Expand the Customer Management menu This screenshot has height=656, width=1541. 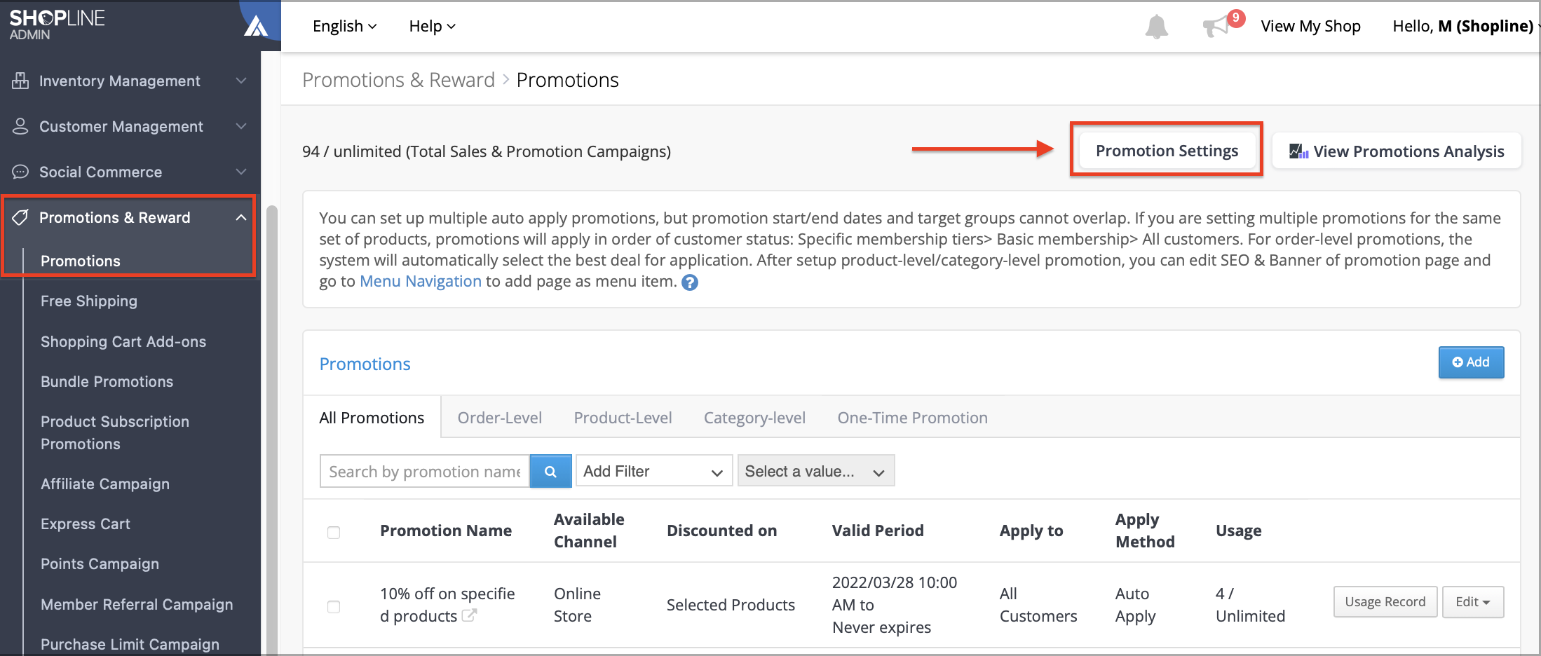pyautogui.click(x=130, y=126)
